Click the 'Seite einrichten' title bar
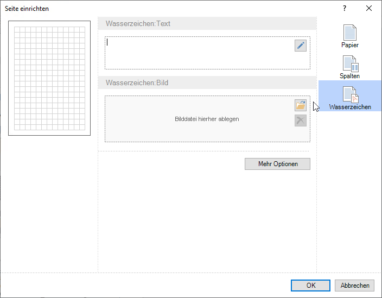This screenshot has width=382, height=298. tap(163, 8)
